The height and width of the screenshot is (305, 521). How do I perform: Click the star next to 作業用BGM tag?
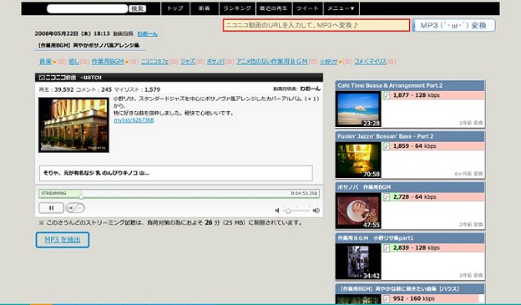127,62
